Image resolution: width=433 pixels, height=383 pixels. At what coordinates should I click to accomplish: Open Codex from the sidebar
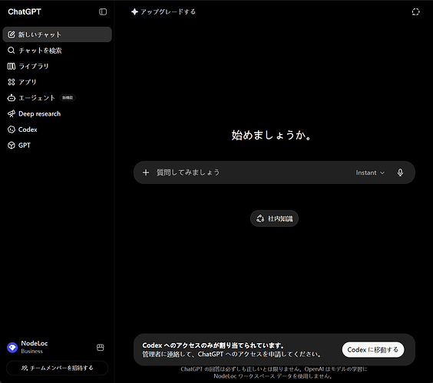[x=57, y=129]
